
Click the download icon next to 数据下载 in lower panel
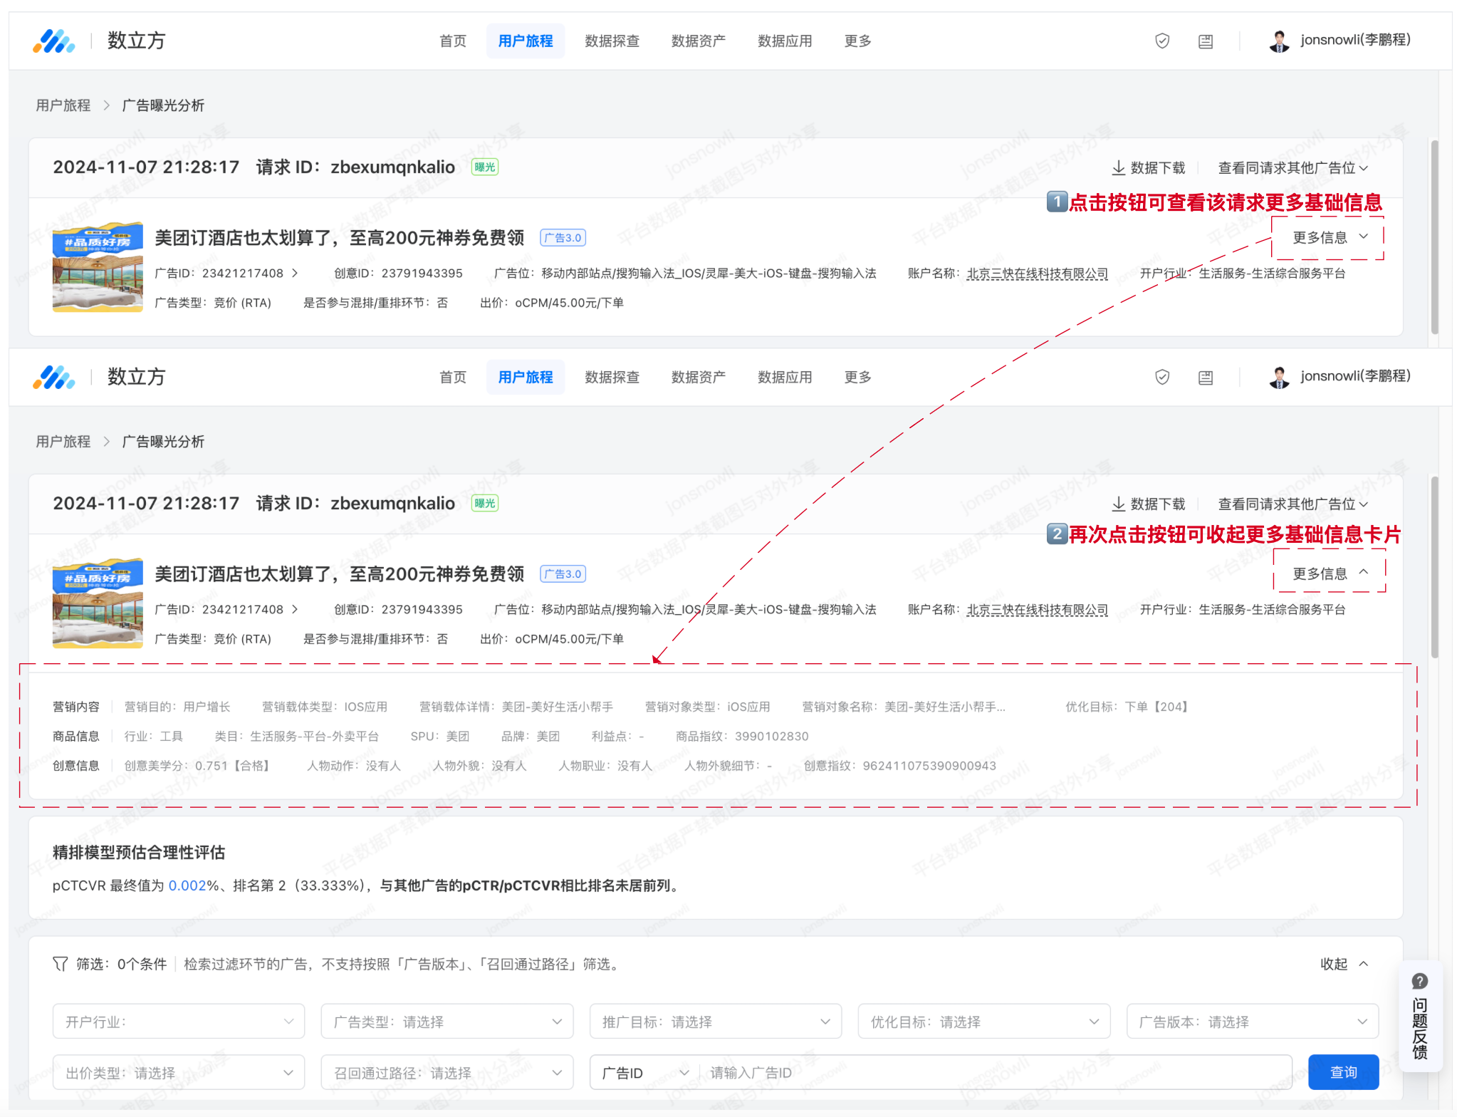coord(1118,504)
